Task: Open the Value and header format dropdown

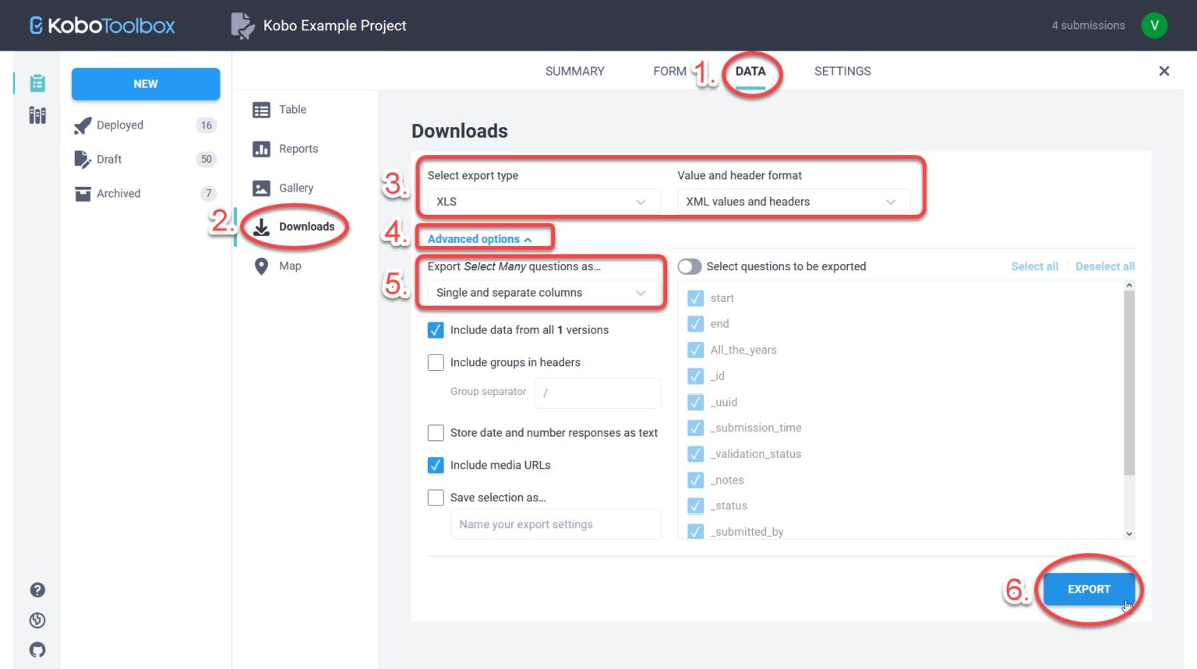Action: tap(794, 201)
